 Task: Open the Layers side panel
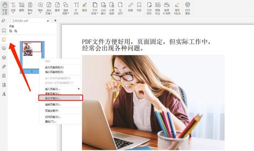point(4,57)
